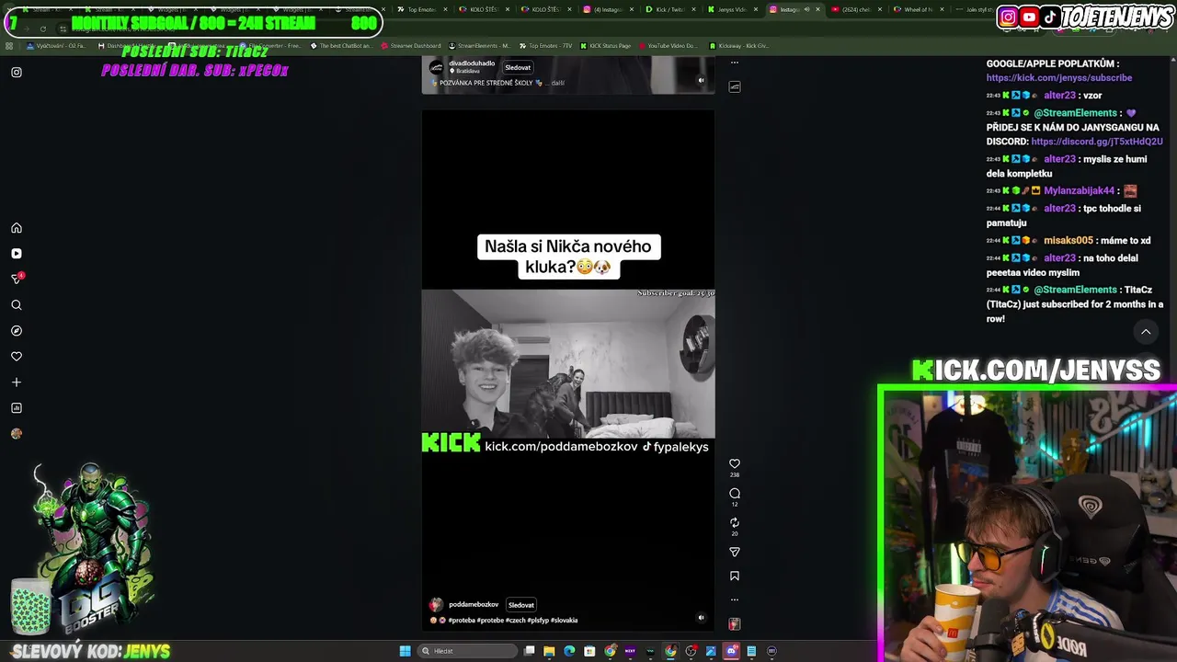Open Task View on taskbar

point(530,651)
